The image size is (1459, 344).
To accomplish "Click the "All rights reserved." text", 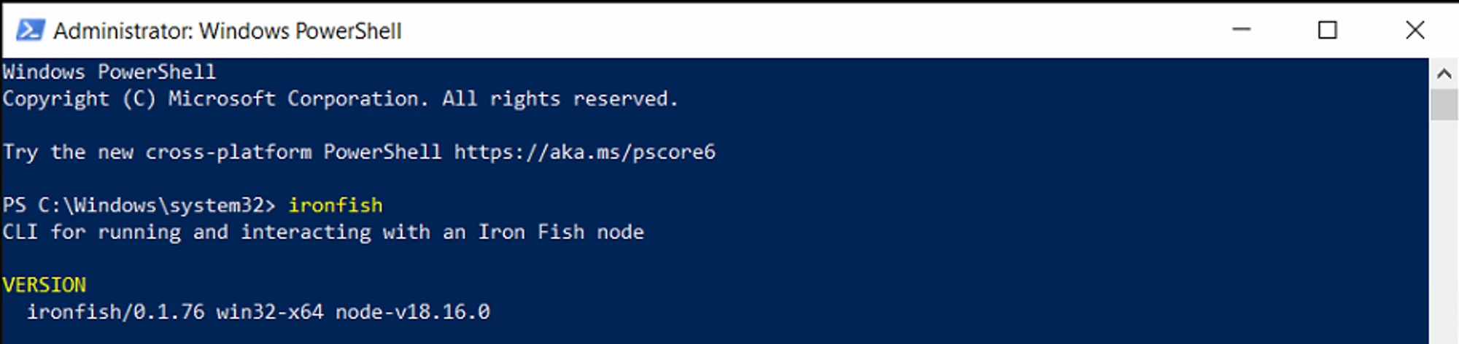I will (560, 99).
